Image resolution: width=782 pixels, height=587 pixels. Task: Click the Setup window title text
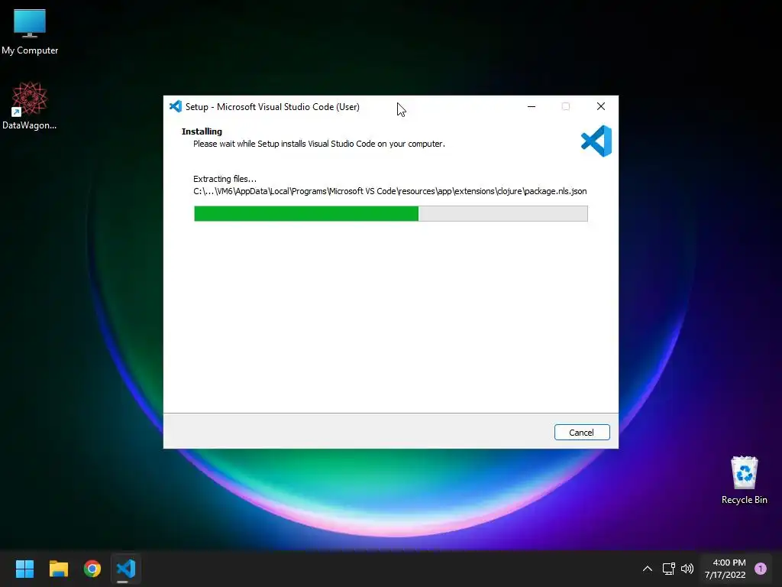click(x=273, y=107)
